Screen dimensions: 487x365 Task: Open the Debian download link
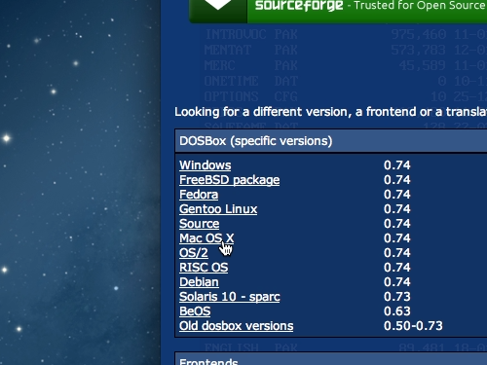199,282
